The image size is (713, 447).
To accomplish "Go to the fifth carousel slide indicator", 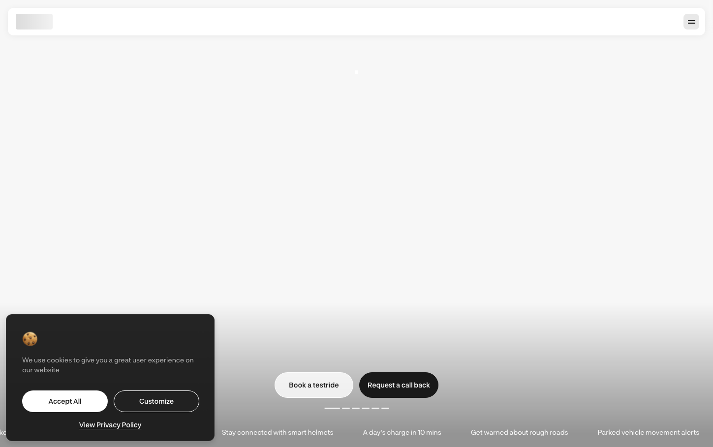I will click(x=375, y=408).
